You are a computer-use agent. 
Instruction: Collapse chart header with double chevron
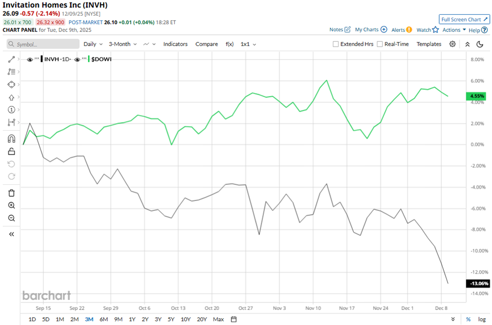(467, 44)
